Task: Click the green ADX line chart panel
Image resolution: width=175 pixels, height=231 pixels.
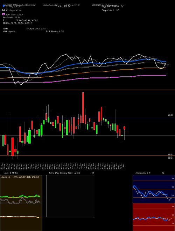Action: click(21, 189)
